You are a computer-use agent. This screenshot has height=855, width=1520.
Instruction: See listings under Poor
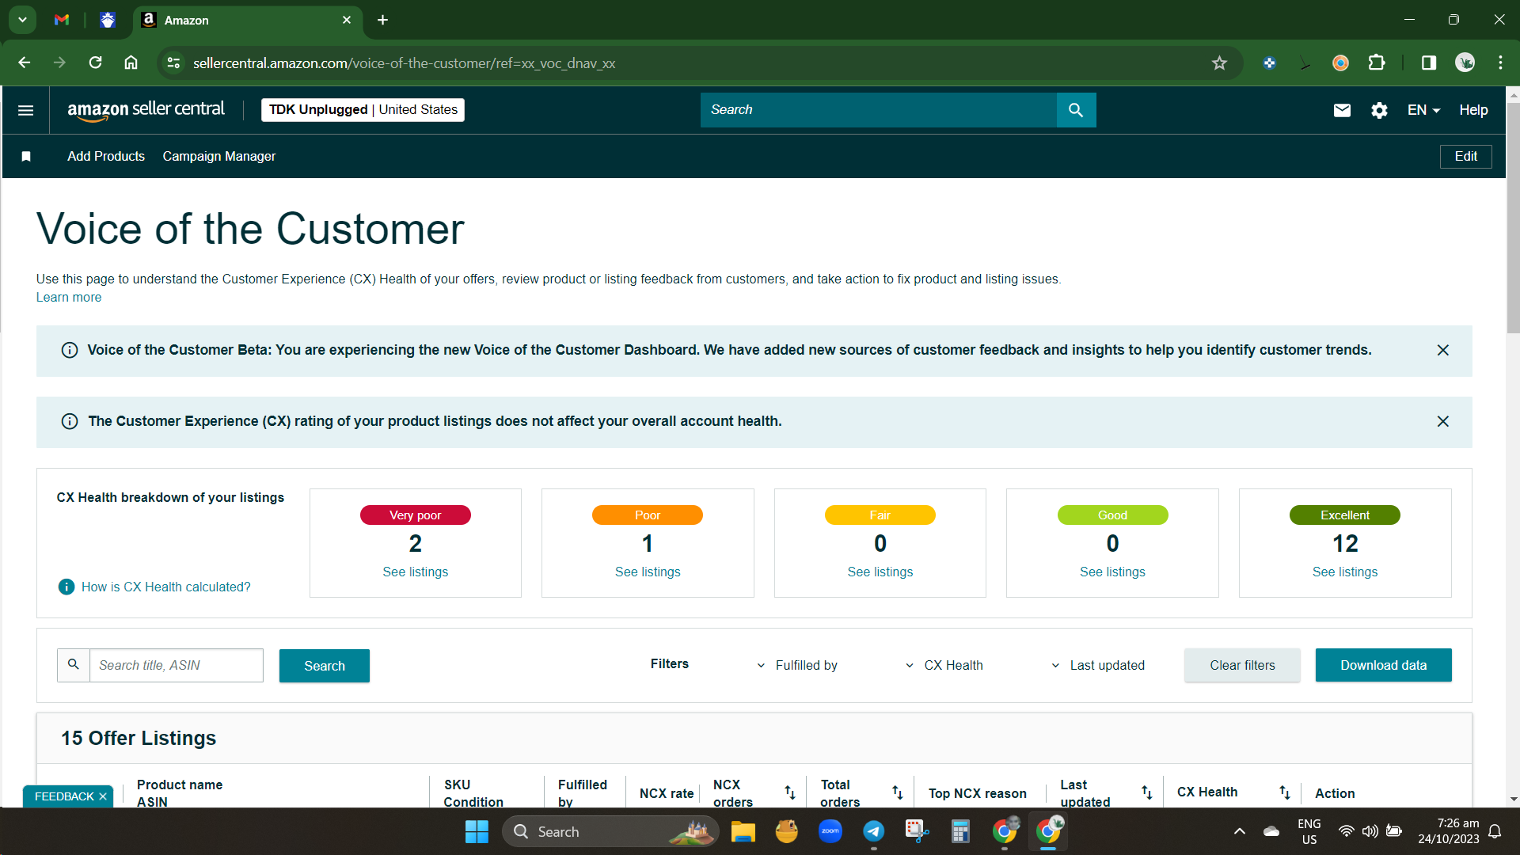(x=648, y=572)
